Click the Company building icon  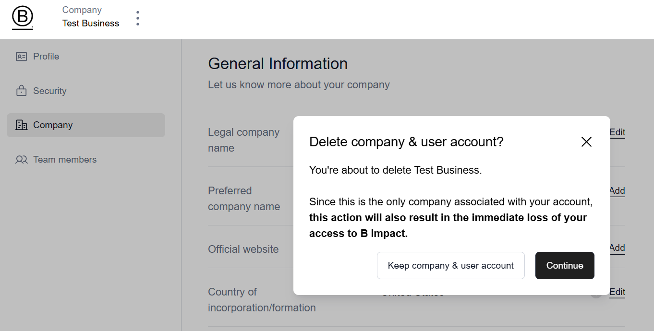click(21, 125)
